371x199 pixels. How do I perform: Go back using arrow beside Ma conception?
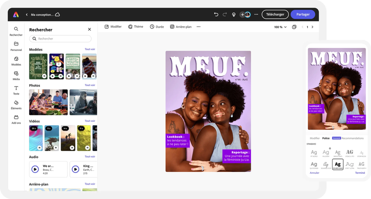coord(27,15)
